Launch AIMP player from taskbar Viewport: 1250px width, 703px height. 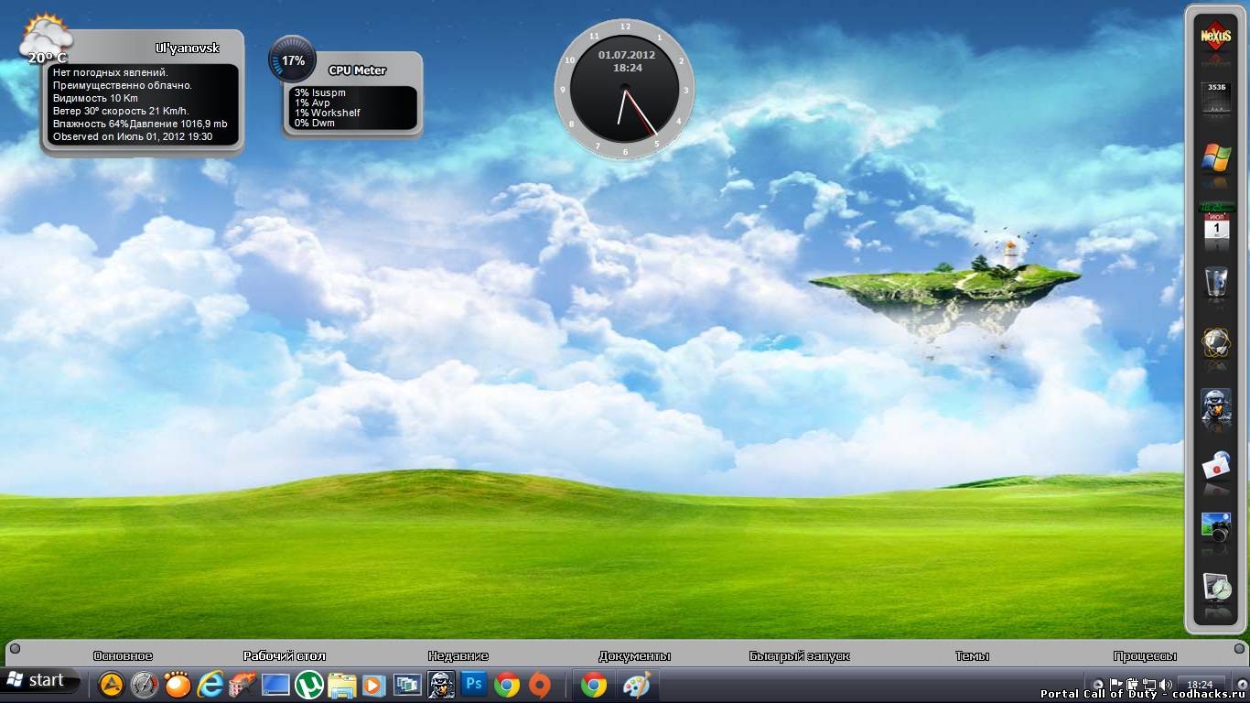pos(112,685)
